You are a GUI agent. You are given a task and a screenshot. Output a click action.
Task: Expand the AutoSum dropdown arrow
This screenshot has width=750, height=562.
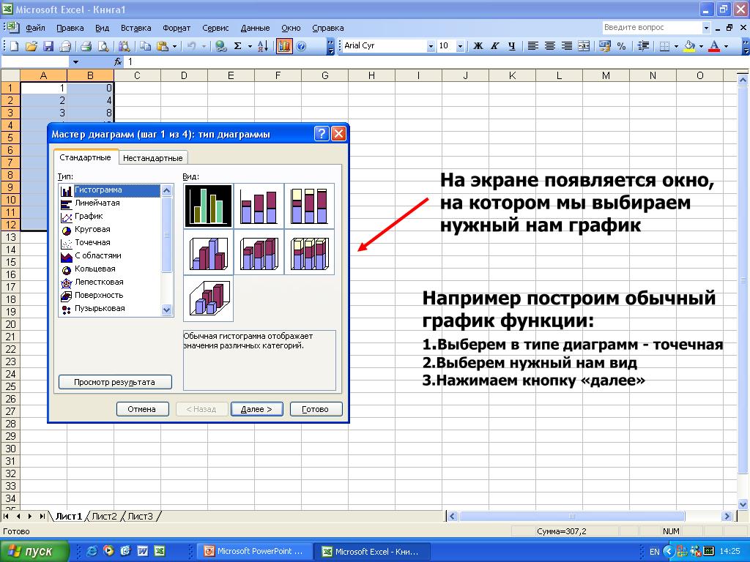click(x=250, y=46)
